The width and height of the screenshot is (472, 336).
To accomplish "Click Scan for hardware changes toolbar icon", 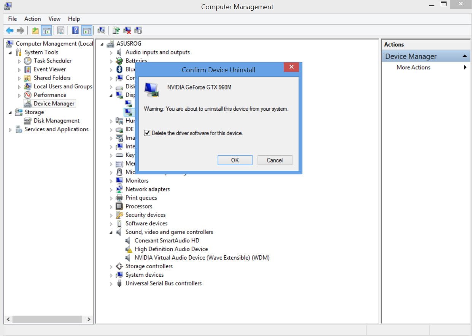I will point(101,30).
